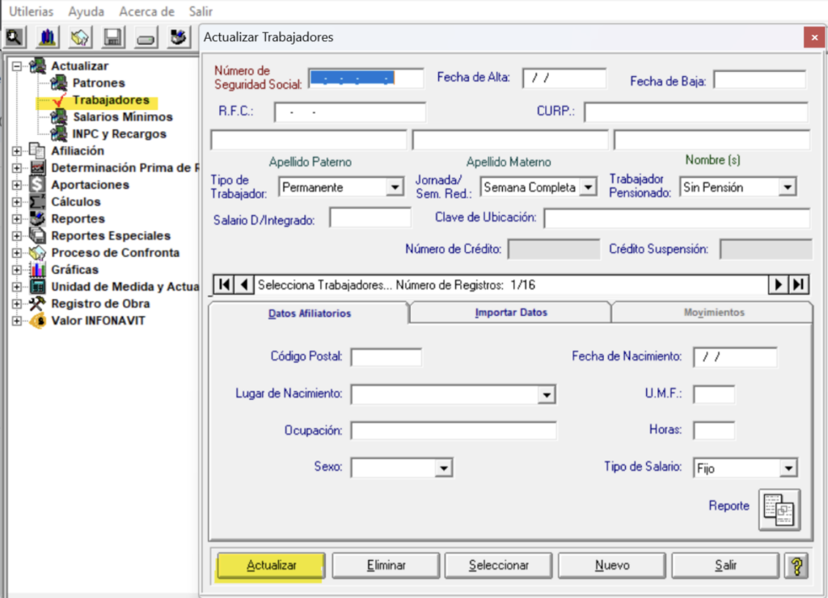Image resolution: width=828 pixels, height=598 pixels.
Task: Click the last toolbar icon beside the disk drive
Action: tap(178, 37)
